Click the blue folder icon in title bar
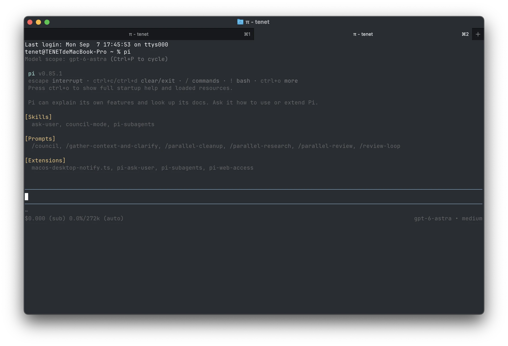Screen dimensions: 508x346 [240, 22]
